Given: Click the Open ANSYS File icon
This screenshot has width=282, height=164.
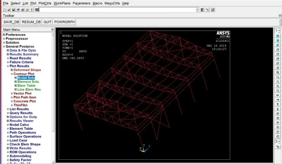Looking at the screenshot, I should pyautogui.click(x=9, y=10).
